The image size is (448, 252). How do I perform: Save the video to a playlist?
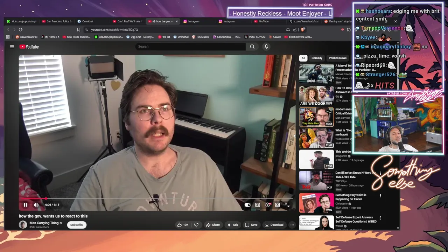click(251, 225)
